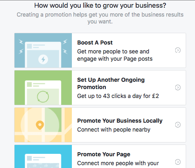The image size is (195, 168).
Task: Click the orange map location pin icon
Action: pyautogui.click(x=40, y=125)
